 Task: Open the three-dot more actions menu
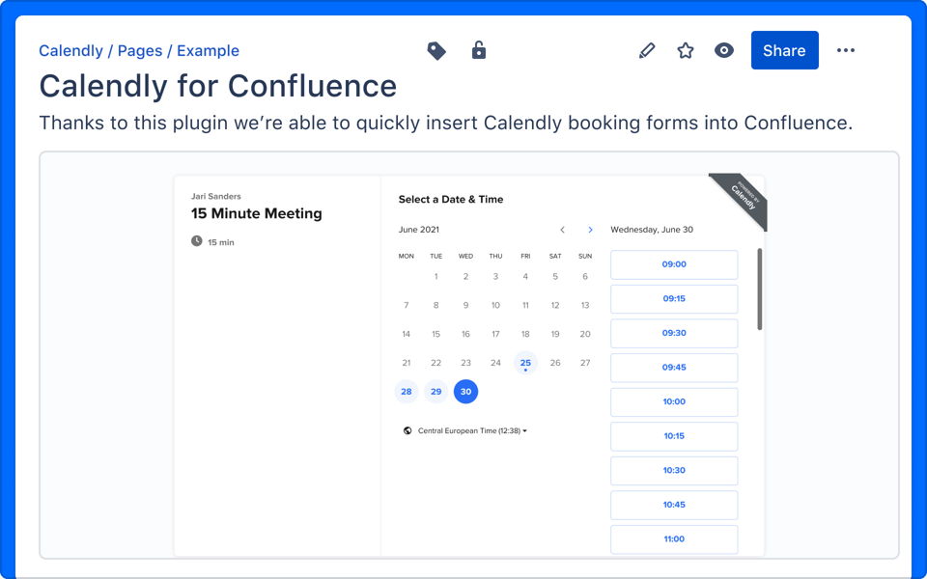click(x=846, y=51)
